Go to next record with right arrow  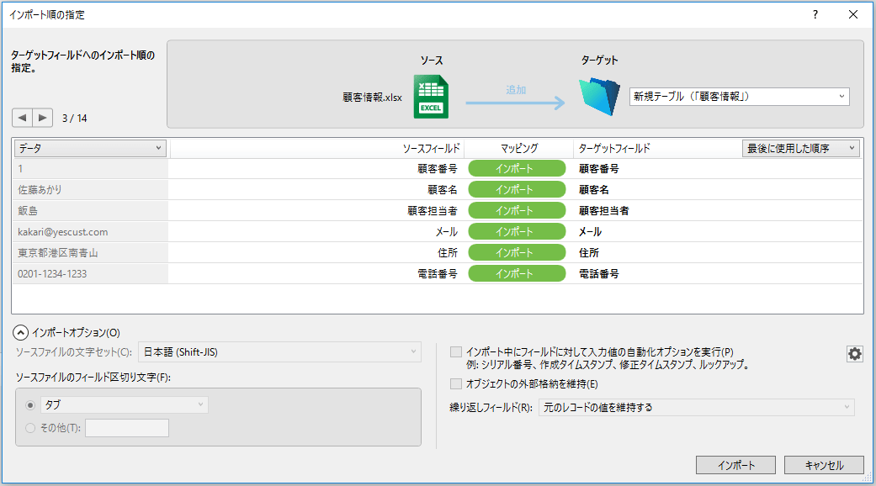coord(42,118)
